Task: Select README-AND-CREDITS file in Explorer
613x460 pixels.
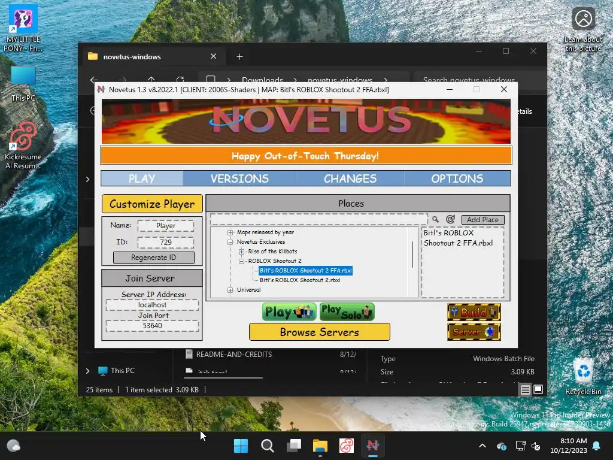Action: (234, 355)
